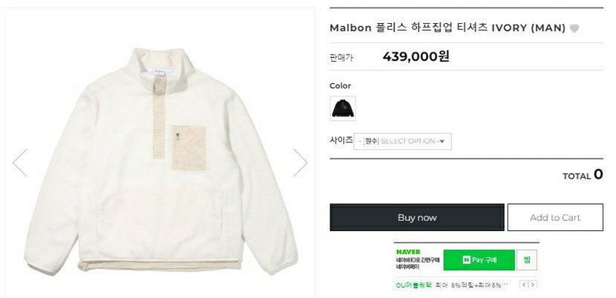
Task: Click the ivory fleece jacket product image
Action: click(160, 161)
